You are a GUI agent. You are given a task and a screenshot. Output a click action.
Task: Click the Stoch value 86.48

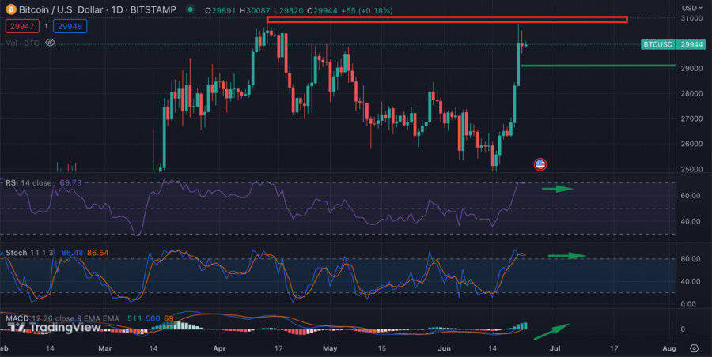(72, 253)
